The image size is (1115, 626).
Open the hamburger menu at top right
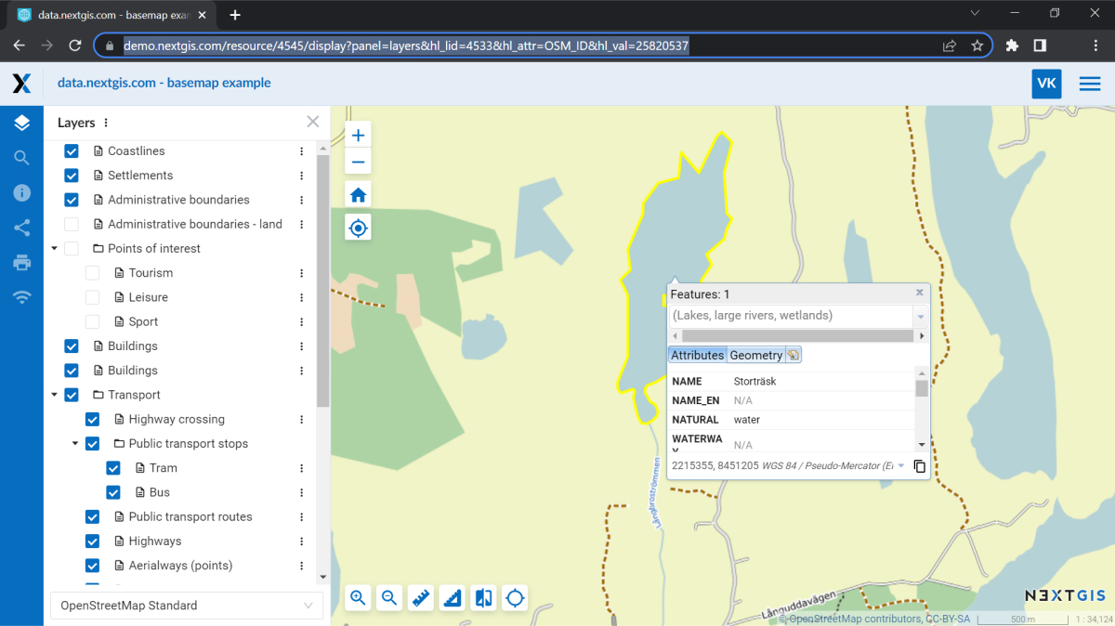[1089, 83]
